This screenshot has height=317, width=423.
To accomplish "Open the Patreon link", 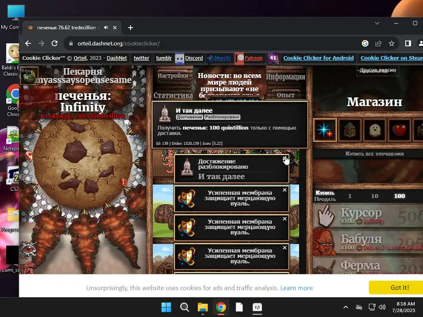I will (253, 58).
